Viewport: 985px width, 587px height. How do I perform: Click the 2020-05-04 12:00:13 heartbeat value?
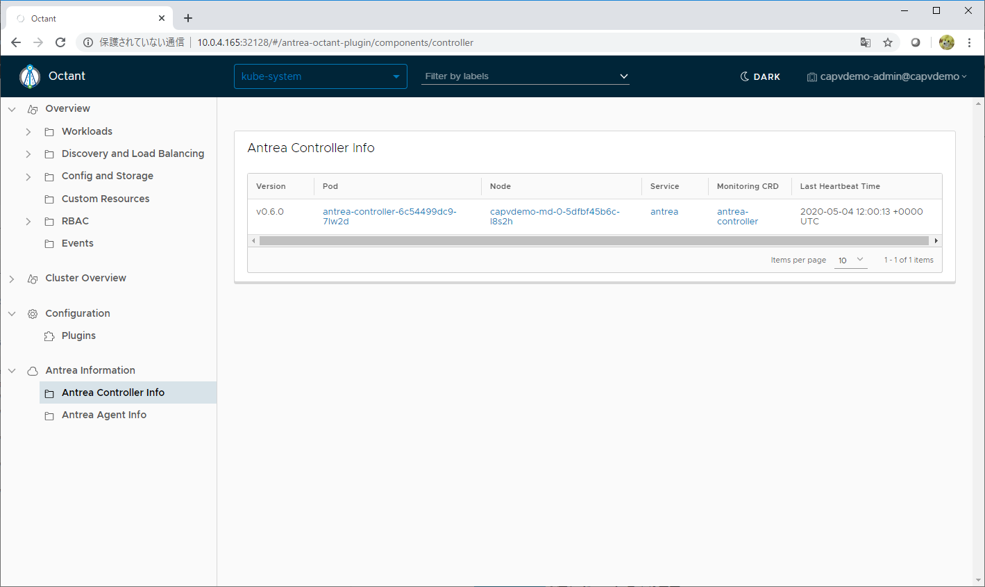(x=861, y=216)
